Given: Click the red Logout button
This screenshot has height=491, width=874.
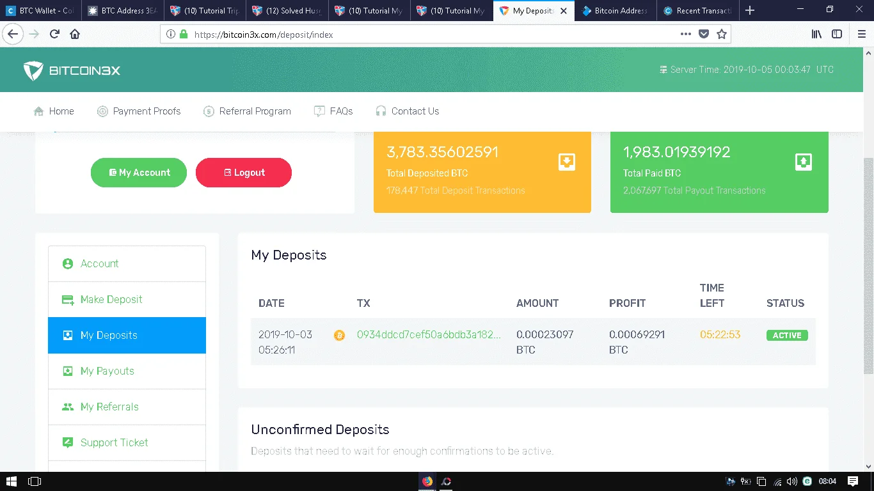Looking at the screenshot, I should pyautogui.click(x=244, y=173).
